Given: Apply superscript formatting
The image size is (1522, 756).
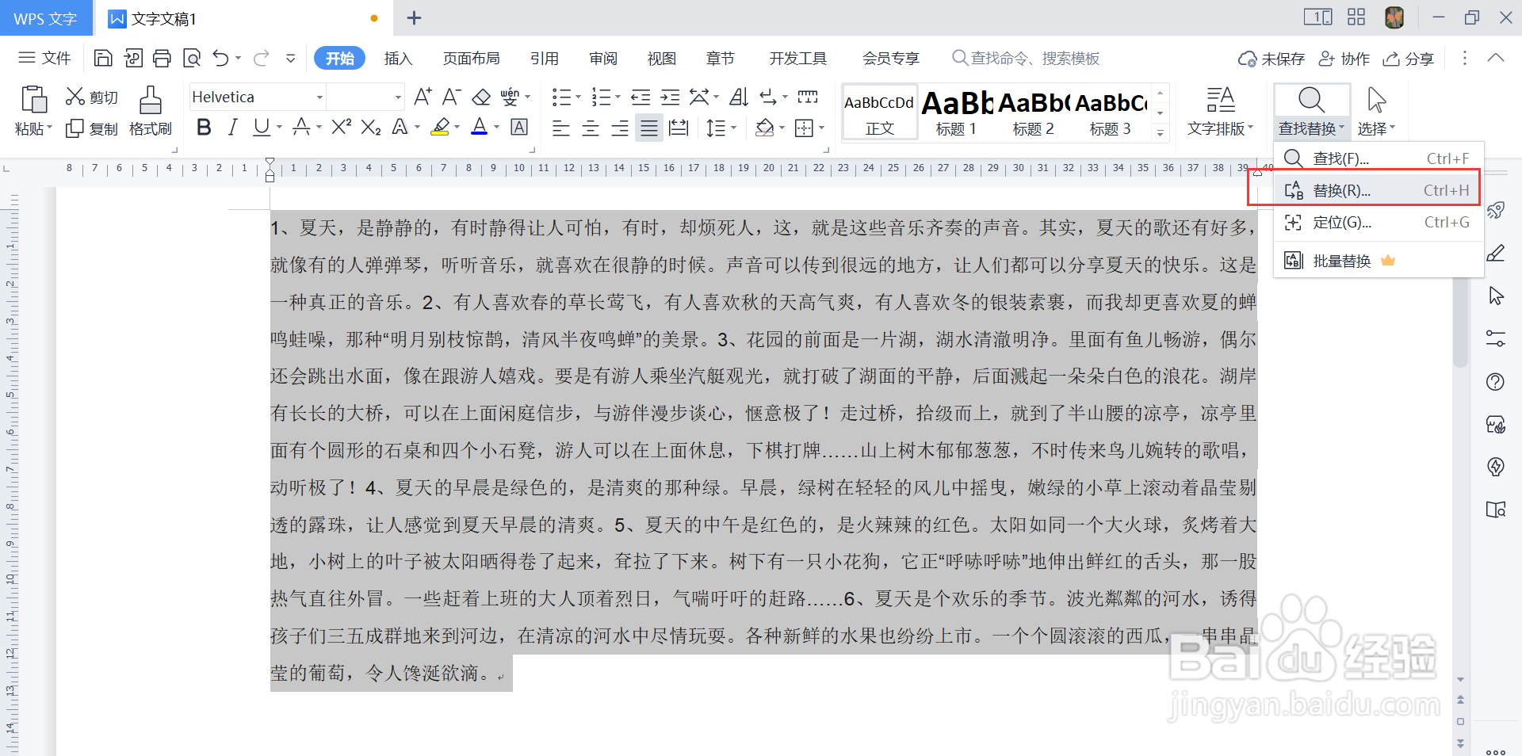Looking at the screenshot, I should pos(339,127).
